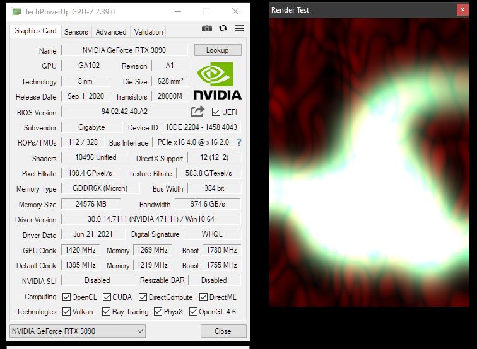The width and height of the screenshot is (477, 349).
Task: Click the Pixel Fillrate 199.4 GPixel/s
Action: coord(90,173)
